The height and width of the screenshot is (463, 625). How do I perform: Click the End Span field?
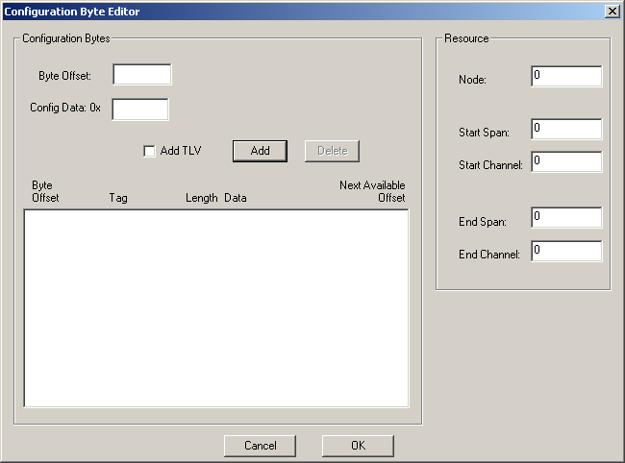point(565,218)
